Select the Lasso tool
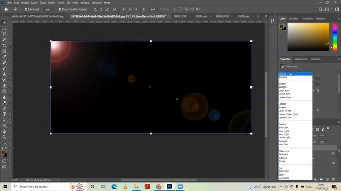This screenshot has height=191, width=341. click(x=4, y=34)
